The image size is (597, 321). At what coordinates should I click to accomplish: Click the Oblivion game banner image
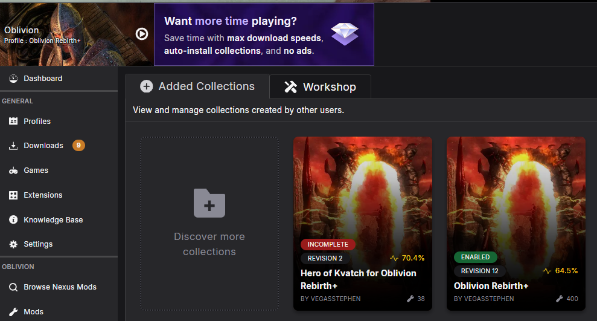(x=77, y=34)
